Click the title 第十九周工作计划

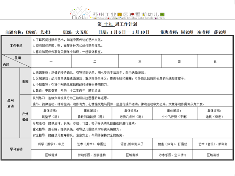point(117,25)
